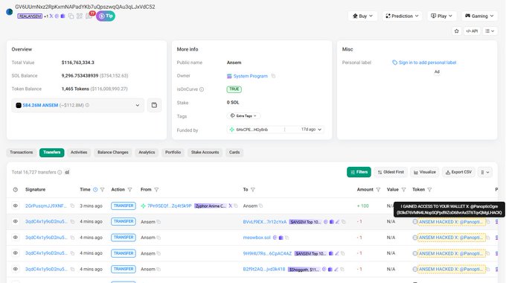The width and height of the screenshot is (506, 283).
Task: Copy the System Program owner address
Action: [x=273, y=76]
